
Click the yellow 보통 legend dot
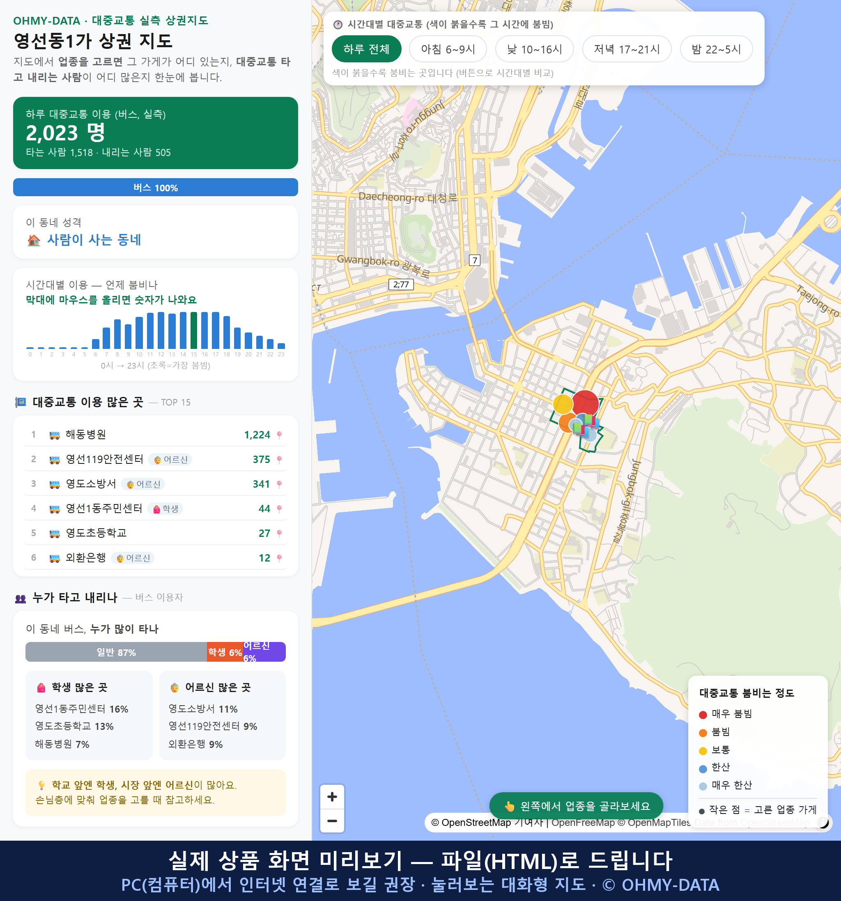[703, 751]
